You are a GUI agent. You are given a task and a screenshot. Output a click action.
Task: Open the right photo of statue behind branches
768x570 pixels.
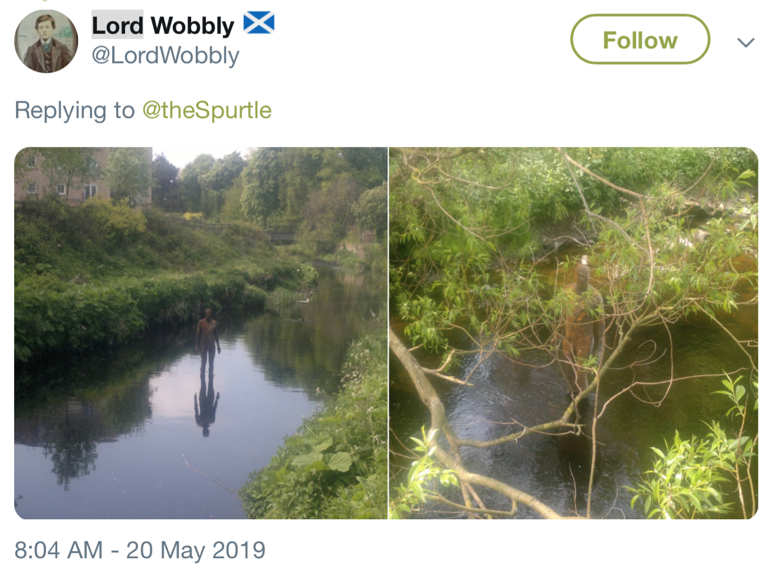coord(573,333)
